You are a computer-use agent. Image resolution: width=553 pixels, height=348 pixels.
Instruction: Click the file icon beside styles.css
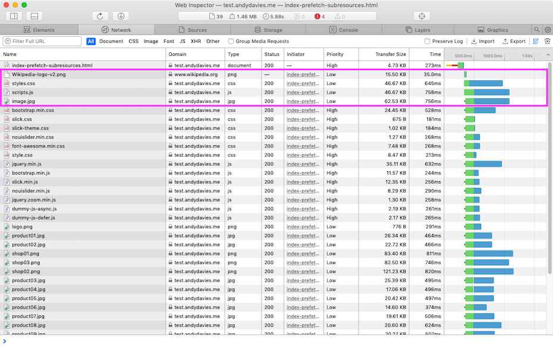(x=7, y=83)
